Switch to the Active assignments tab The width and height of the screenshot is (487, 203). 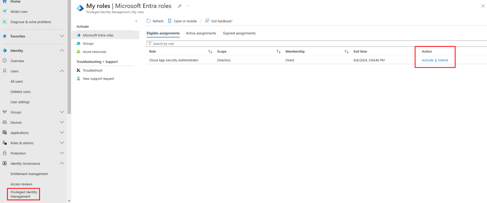point(201,33)
